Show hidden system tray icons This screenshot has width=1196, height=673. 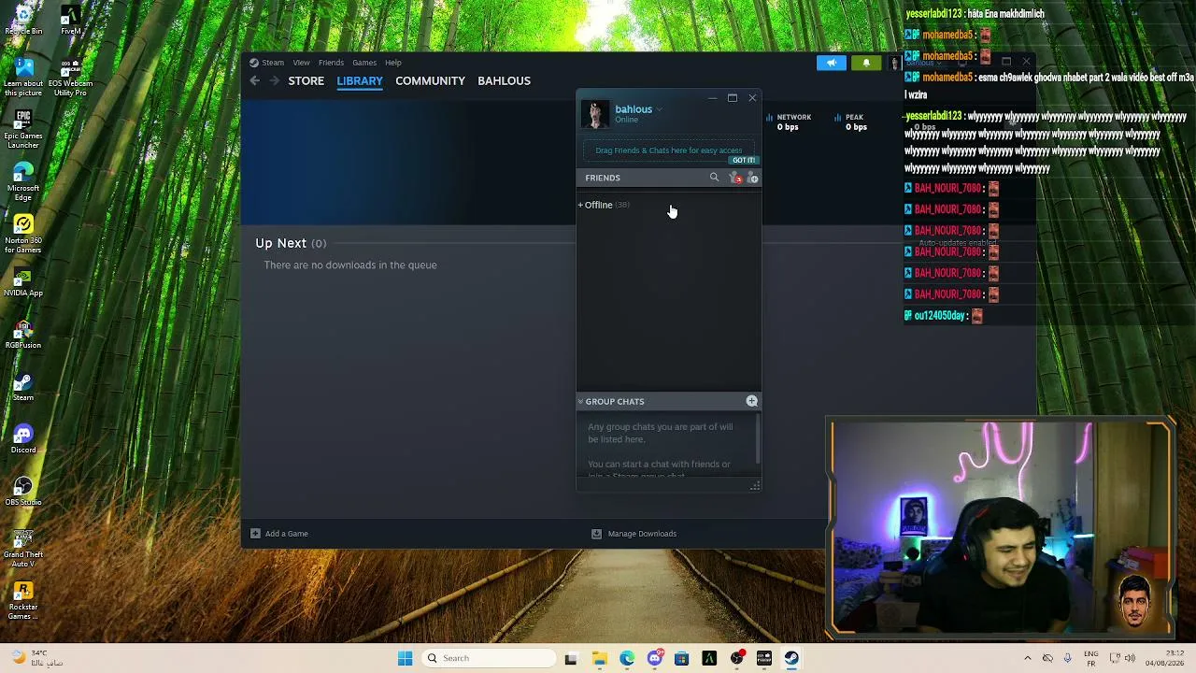(1028, 658)
